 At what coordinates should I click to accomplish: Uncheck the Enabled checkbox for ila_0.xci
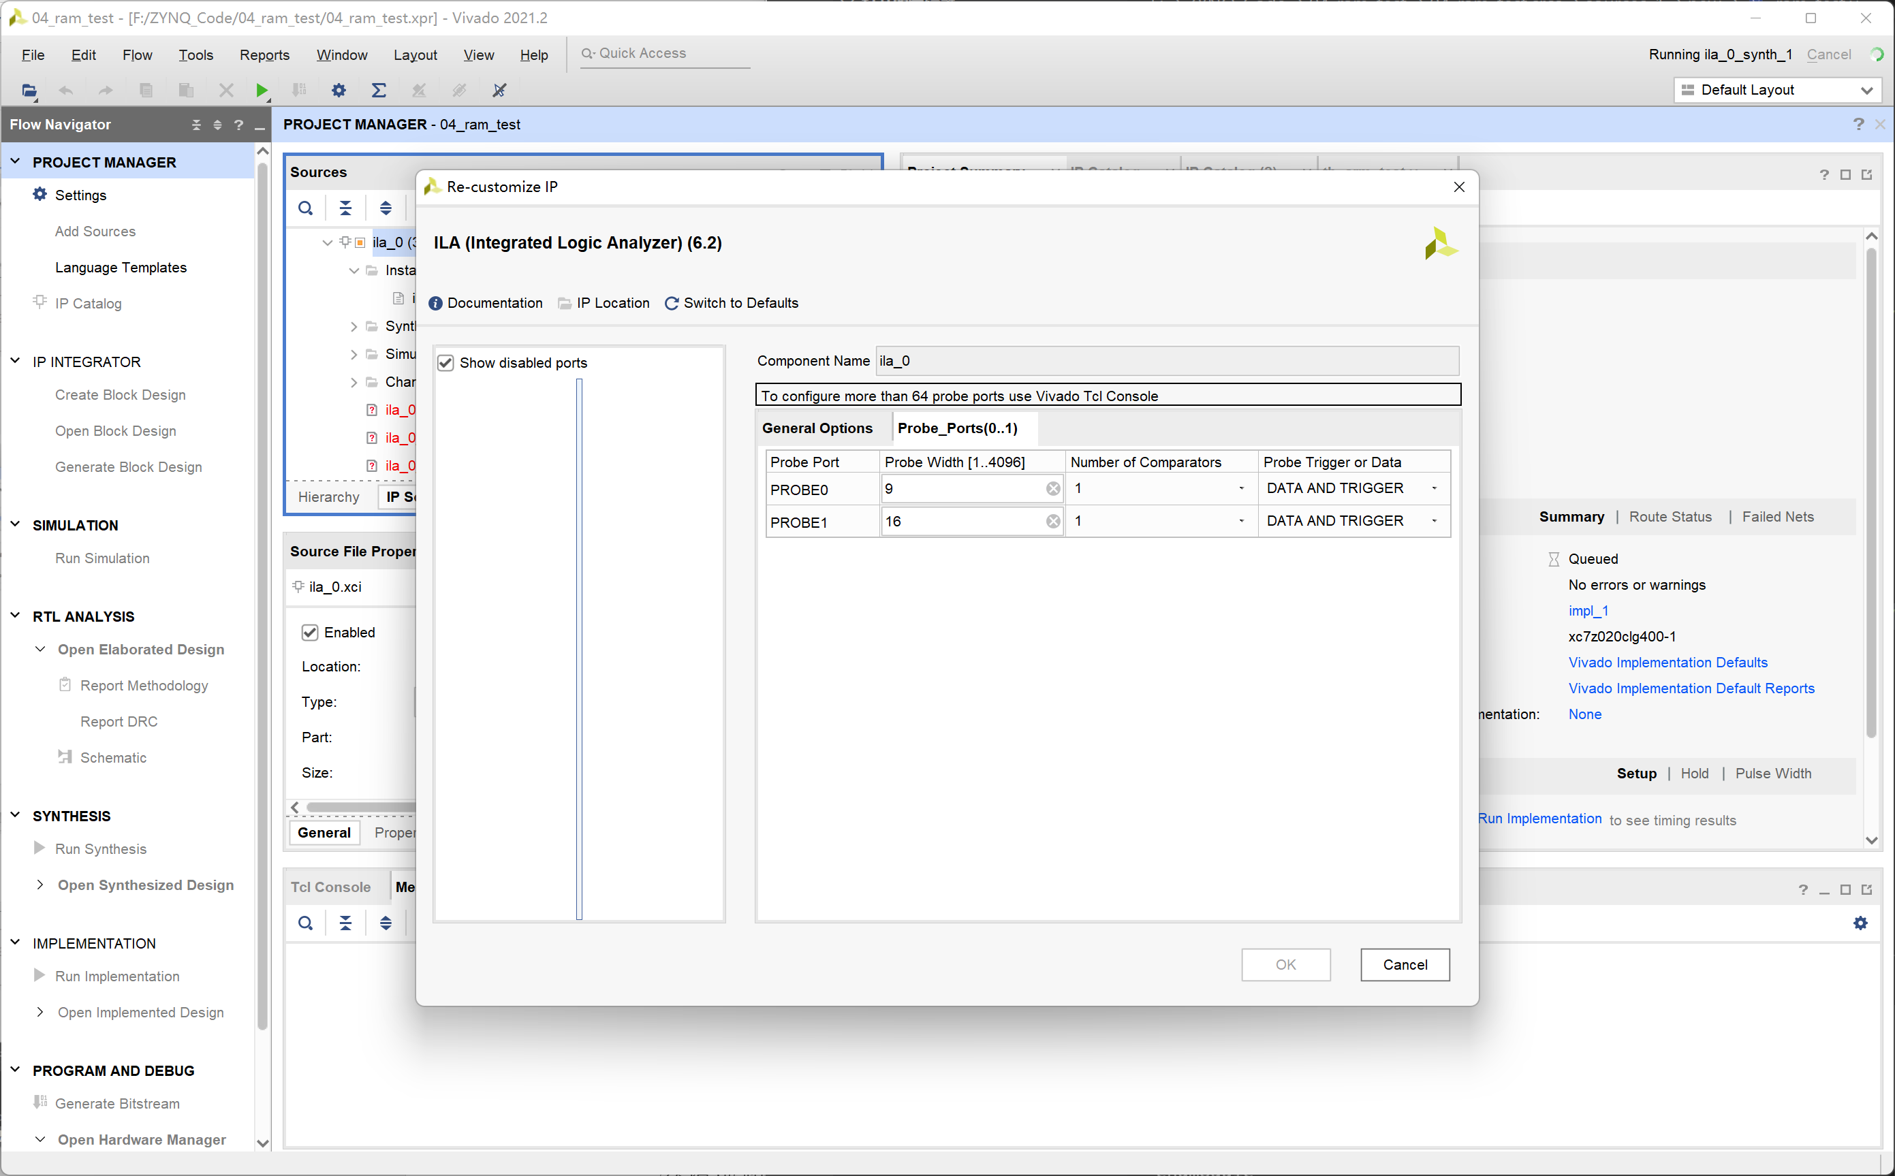[310, 633]
